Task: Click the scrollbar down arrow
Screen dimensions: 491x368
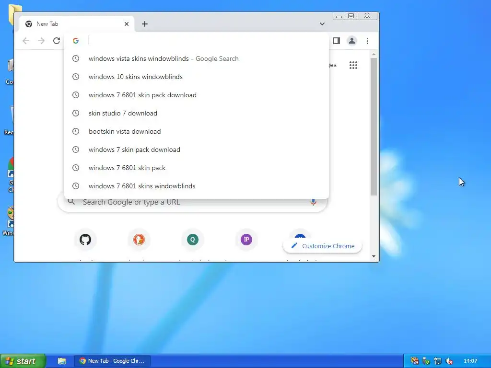Action: pyautogui.click(x=374, y=256)
